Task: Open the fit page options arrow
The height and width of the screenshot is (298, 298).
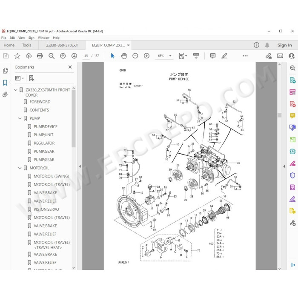Action: tap(186, 56)
